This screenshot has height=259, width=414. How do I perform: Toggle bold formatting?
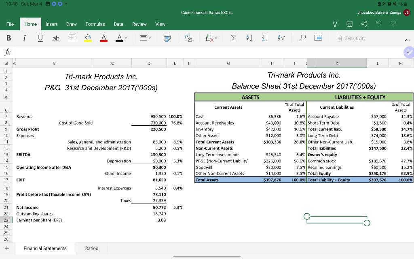(x=9, y=38)
